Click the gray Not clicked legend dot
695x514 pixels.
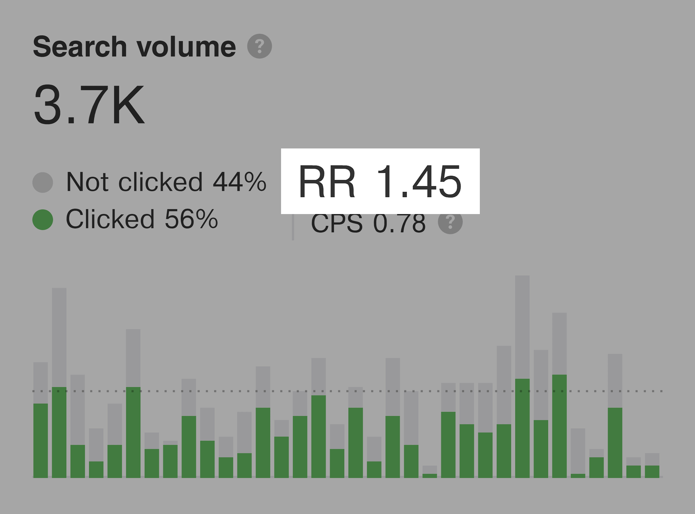[x=43, y=182]
